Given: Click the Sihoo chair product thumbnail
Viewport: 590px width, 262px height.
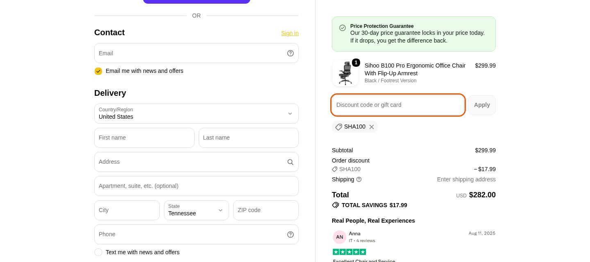Looking at the screenshot, I should tap(345, 73).
